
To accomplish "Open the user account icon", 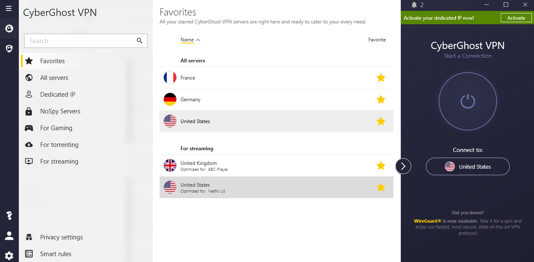I will (x=9, y=236).
